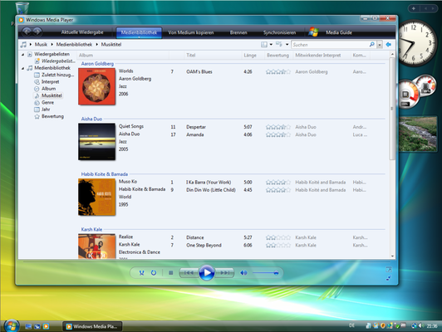
Task: Collapse the Wiedergabelisten tree node
Action: click(x=22, y=54)
